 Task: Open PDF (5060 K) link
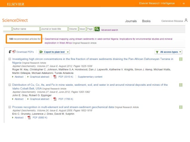(x=40, y=117)
